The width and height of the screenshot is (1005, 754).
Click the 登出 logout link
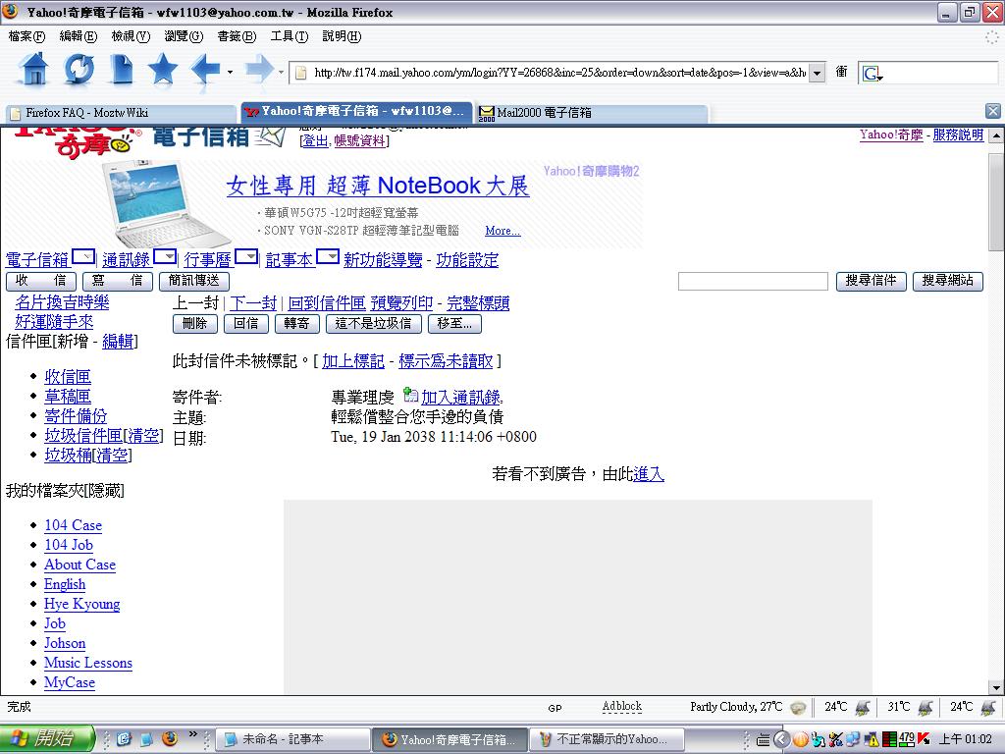315,140
